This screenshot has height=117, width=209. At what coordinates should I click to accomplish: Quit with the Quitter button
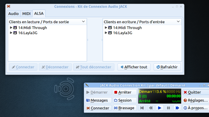(x=196, y=92)
